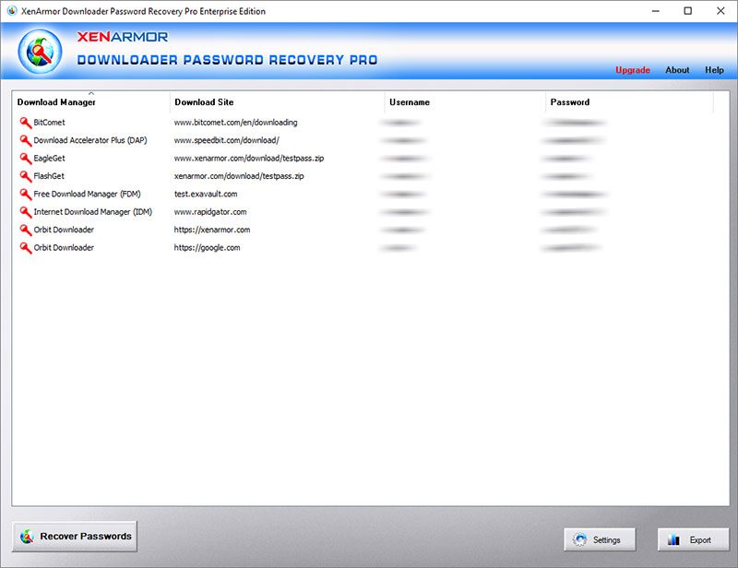The image size is (738, 568).
Task: Click blurred username in EagleGet row
Action: point(404,159)
